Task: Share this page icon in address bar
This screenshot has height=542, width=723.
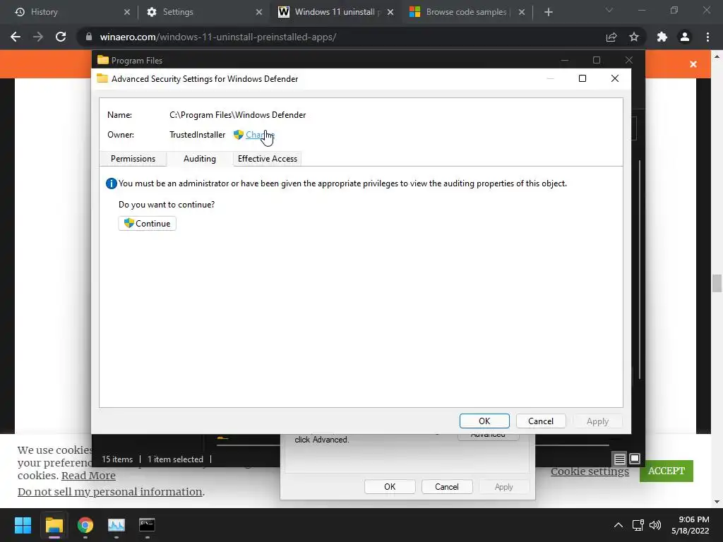Action: (x=611, y=37)
